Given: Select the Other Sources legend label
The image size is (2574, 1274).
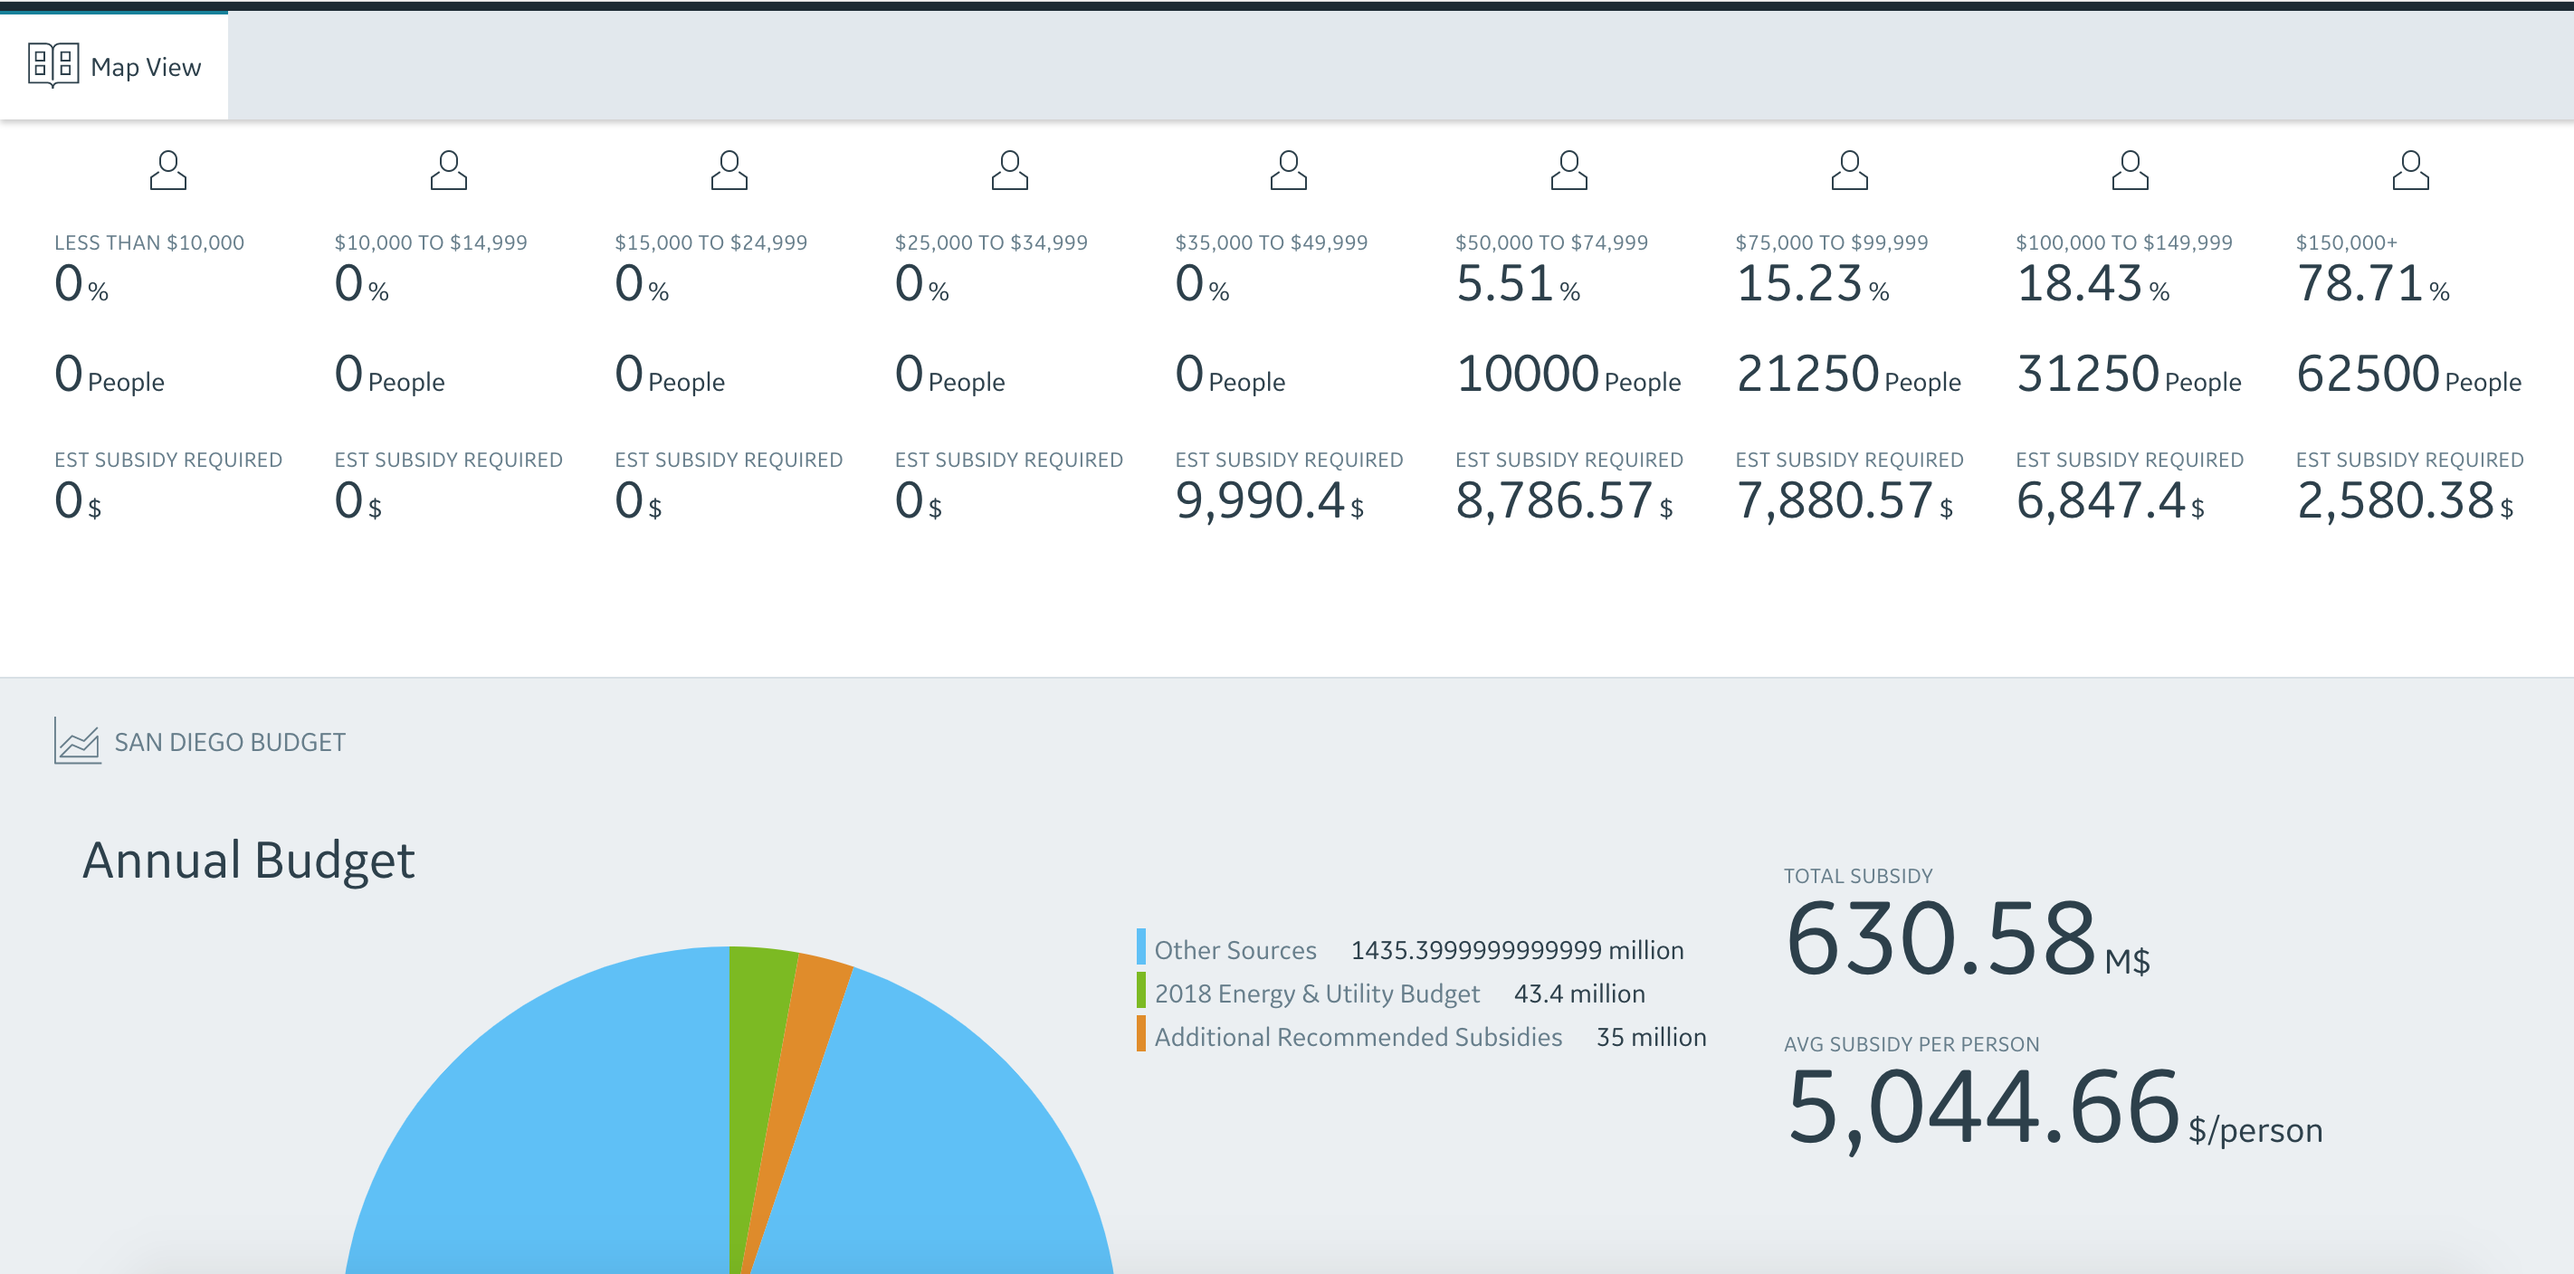Looking at the screenshot, I should pos(1235,950).
